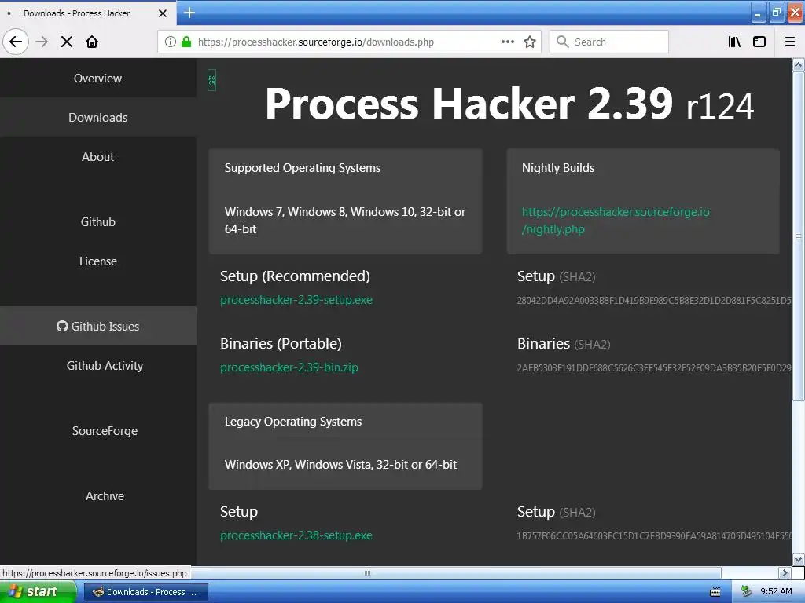Open the browser home page icon

pyautogui.click(x=92, y=42)
